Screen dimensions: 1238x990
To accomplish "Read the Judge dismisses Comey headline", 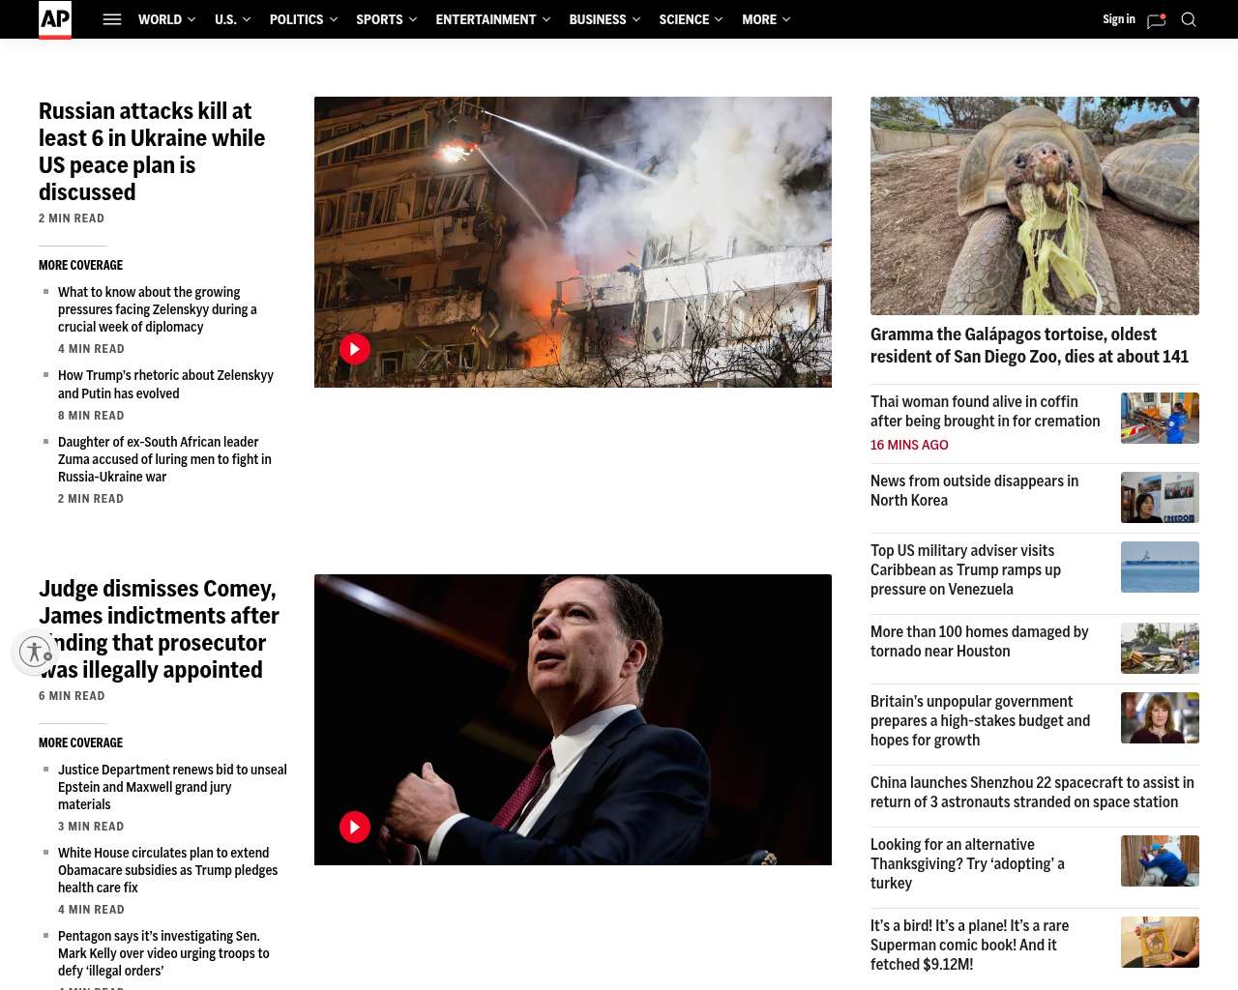I will (x=159, y=629).
